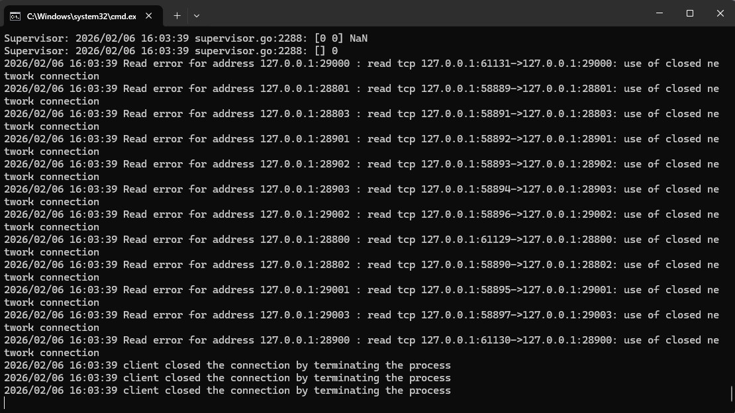Select the C:\Windows\system32\cmd.exe tab
The width and height of the screenshot is (735, 413).
pos(81,16)
